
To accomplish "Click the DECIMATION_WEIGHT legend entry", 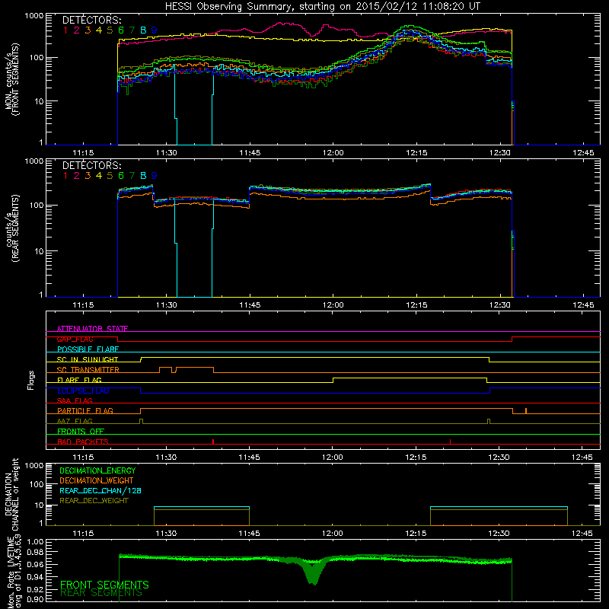I will click(x=97, y=480).
